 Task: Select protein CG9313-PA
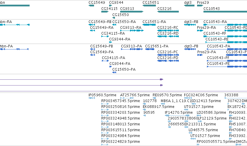pos(131,46)
